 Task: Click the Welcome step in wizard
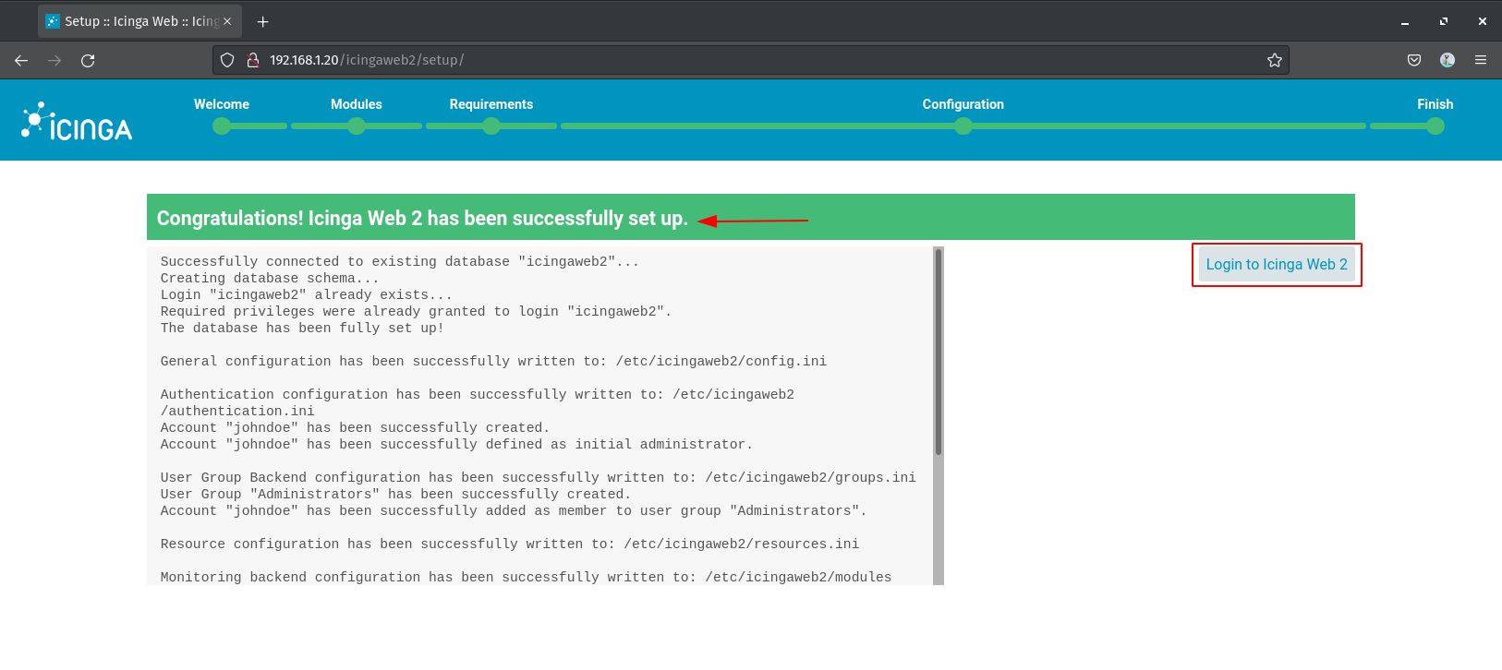(x=222, y=126)
